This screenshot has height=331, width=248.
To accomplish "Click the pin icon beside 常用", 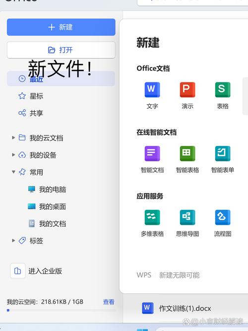I will pyautogui.click(x=22, y=172).
